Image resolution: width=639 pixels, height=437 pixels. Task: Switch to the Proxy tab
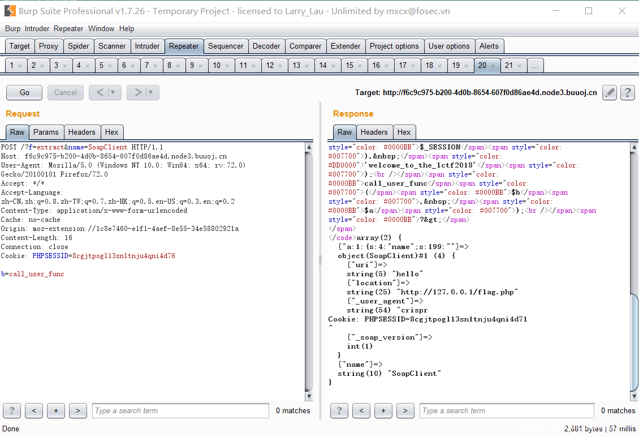(x=49, y=46)
